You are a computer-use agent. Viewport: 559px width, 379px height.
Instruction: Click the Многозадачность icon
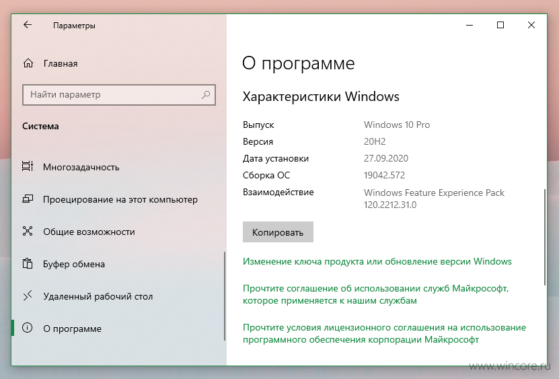tap(28, 167)
